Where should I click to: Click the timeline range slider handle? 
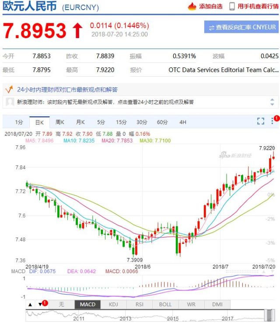coord(269,315)
